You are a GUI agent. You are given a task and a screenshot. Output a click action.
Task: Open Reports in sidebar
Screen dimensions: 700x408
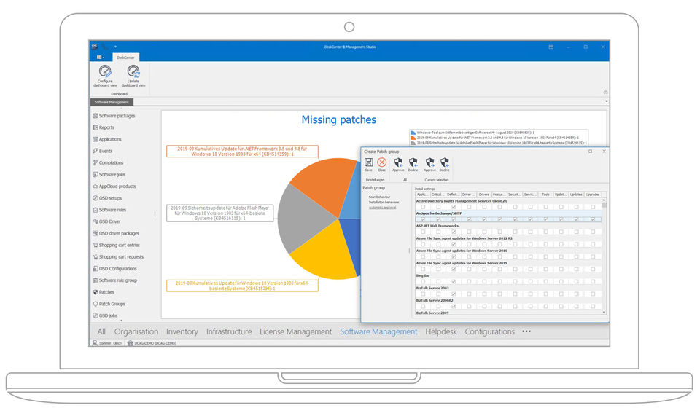104,127
